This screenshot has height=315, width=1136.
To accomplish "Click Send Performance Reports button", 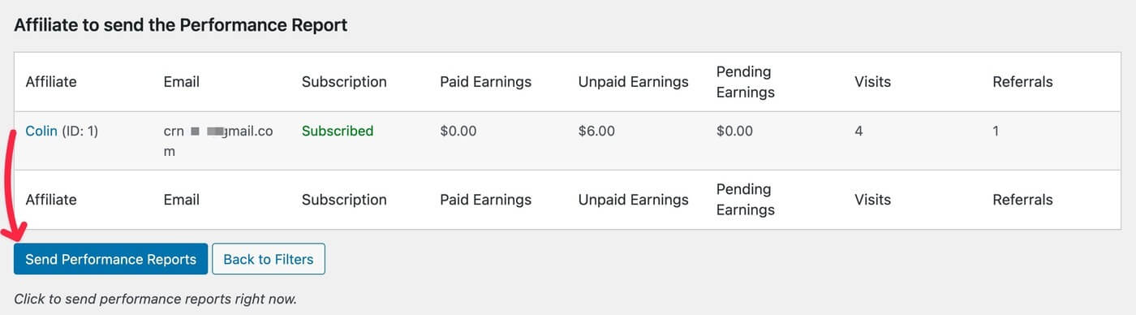I will [x=110, y=259].
